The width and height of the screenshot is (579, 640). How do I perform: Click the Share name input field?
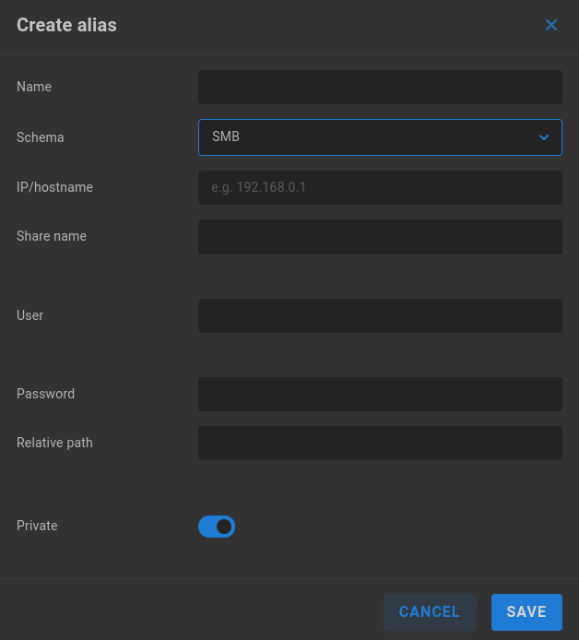[380, 237]
